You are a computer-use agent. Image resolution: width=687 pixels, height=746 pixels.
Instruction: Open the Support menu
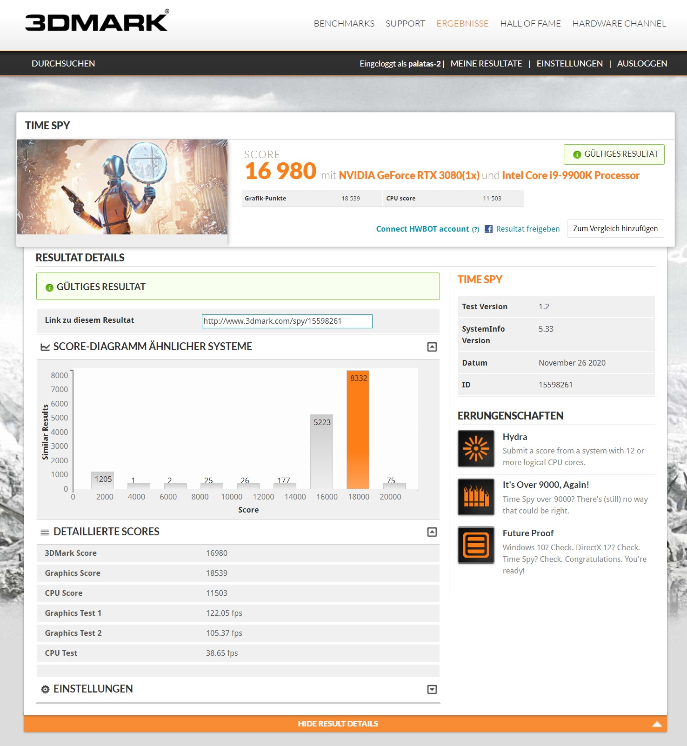tap(405, 24)
